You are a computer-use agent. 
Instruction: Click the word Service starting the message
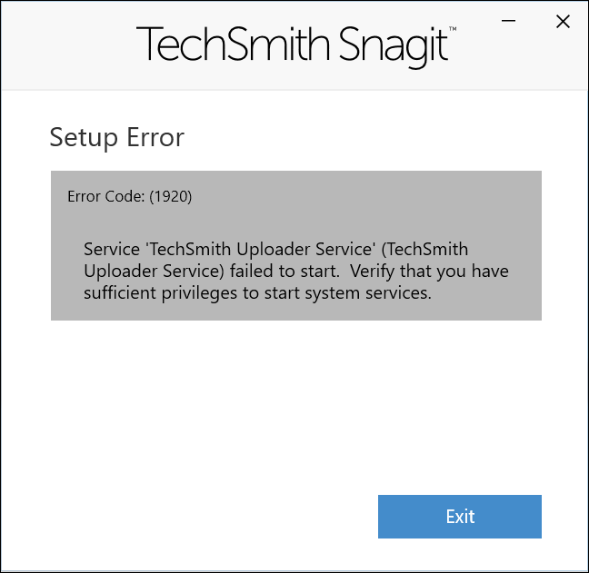pos(109,250)
